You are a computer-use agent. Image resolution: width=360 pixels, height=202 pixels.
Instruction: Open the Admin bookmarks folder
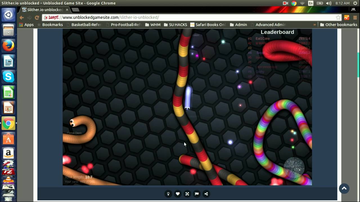tap(238, 25)
